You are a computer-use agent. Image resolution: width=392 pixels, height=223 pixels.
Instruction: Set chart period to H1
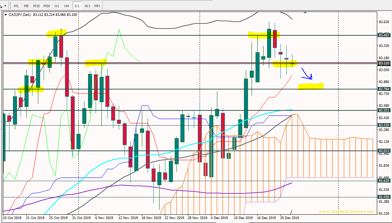click(x=57, y=6)
